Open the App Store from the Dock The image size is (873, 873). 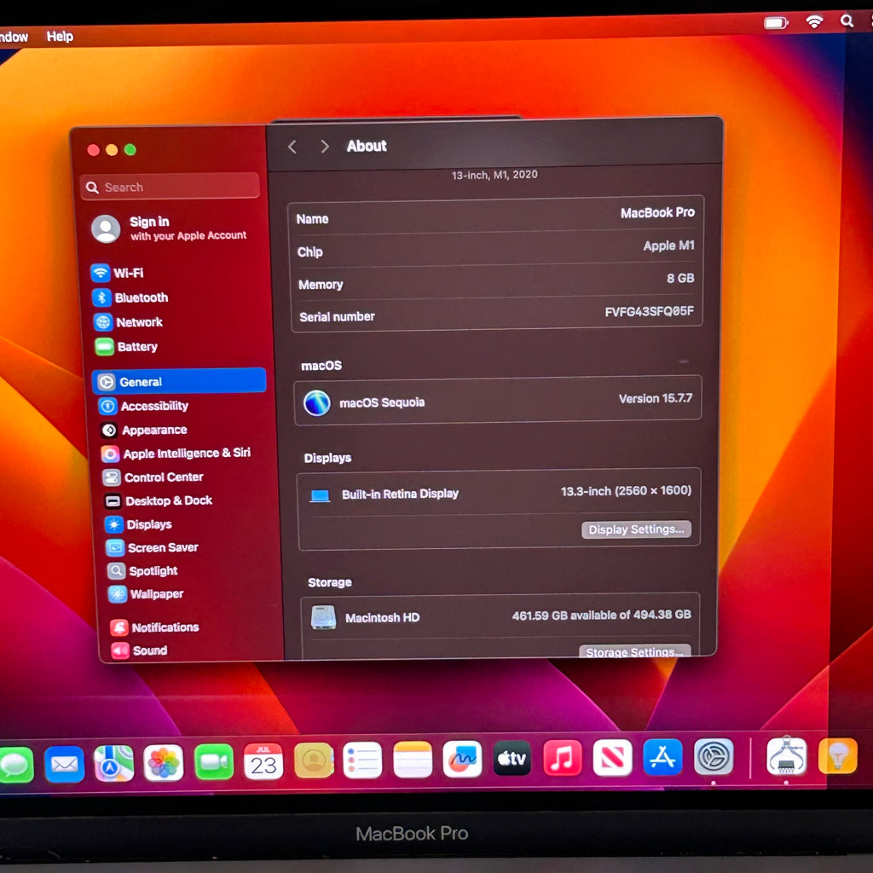coord(662,757)
